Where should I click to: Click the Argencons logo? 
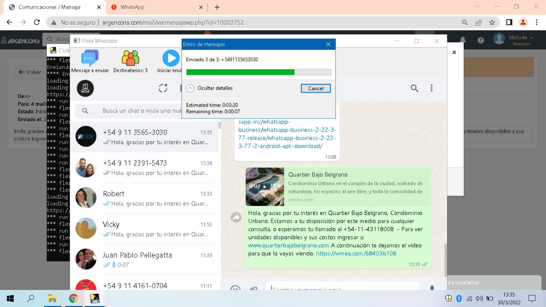click(20, 40)
